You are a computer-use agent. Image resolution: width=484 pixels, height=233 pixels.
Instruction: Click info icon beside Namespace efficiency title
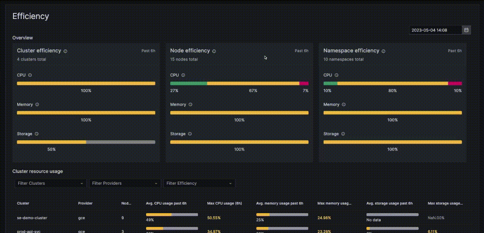click(383, 51)
